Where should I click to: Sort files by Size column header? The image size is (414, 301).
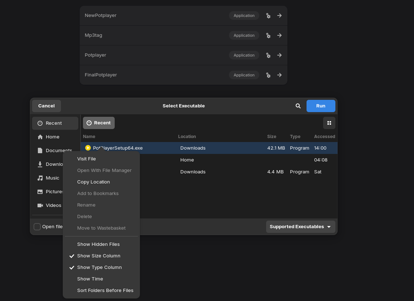(272, 137)
